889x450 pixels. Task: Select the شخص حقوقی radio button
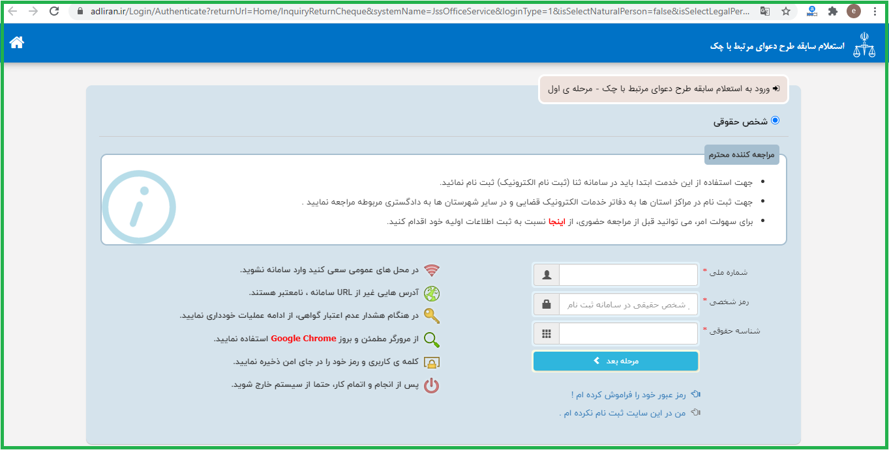point(775,120)
